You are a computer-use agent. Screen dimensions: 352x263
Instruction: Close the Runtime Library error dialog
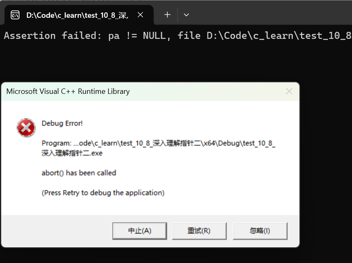click(289, 91)
